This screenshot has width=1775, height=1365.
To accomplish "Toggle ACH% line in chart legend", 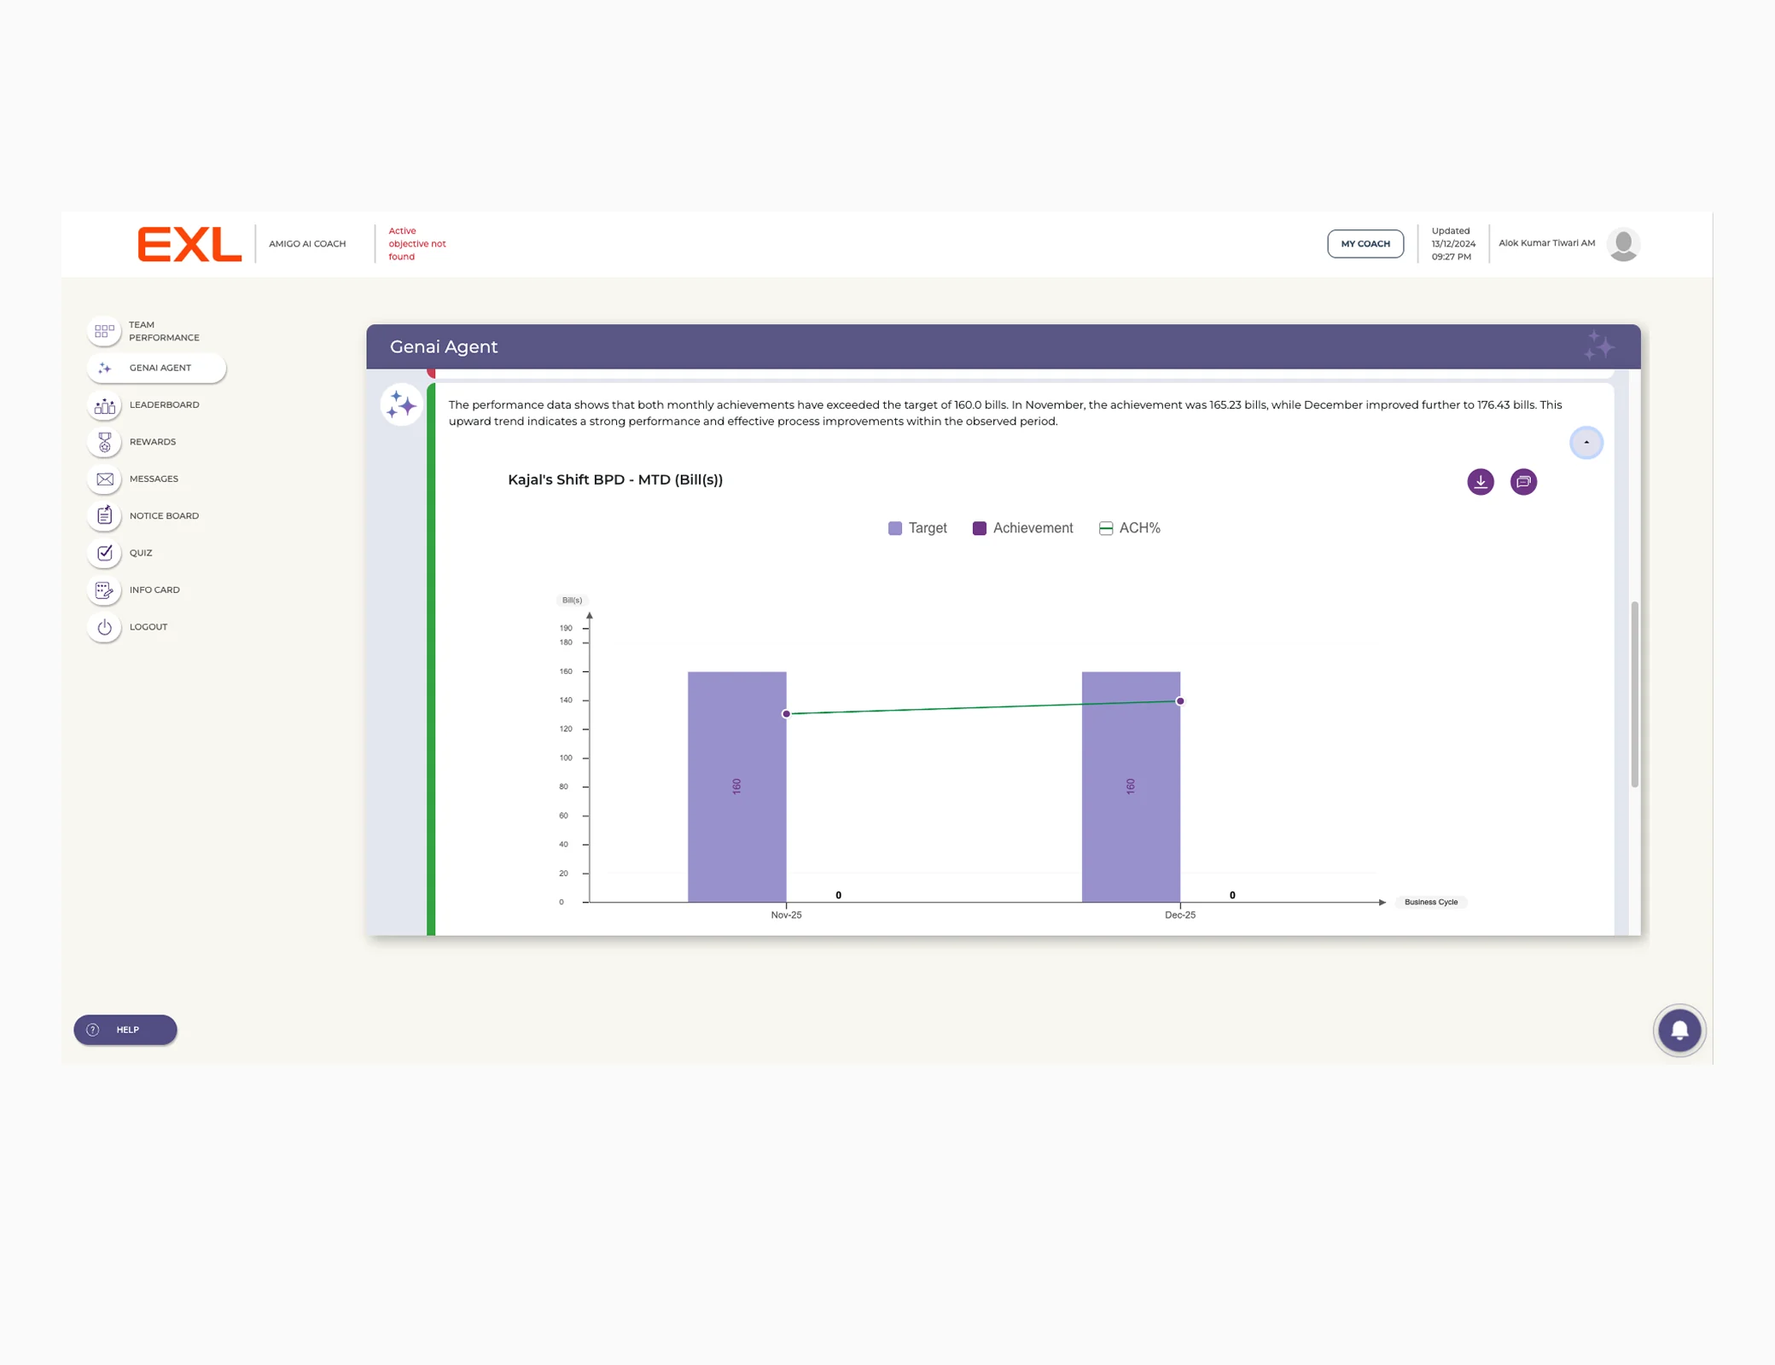I will click(1130, 528).
